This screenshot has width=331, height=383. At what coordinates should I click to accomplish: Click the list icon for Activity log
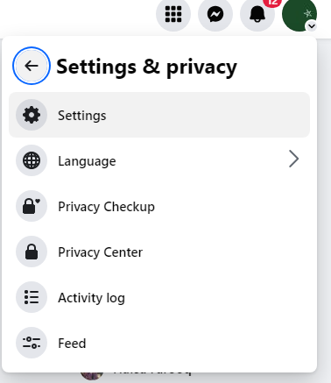(32, 297)
